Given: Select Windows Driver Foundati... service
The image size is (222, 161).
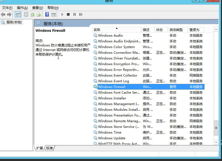Looking at the screenshot, I should coord(149,58).
